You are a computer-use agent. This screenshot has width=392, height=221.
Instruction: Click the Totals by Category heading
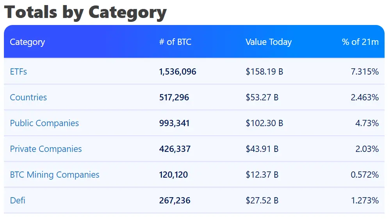(x=85, y=12)
